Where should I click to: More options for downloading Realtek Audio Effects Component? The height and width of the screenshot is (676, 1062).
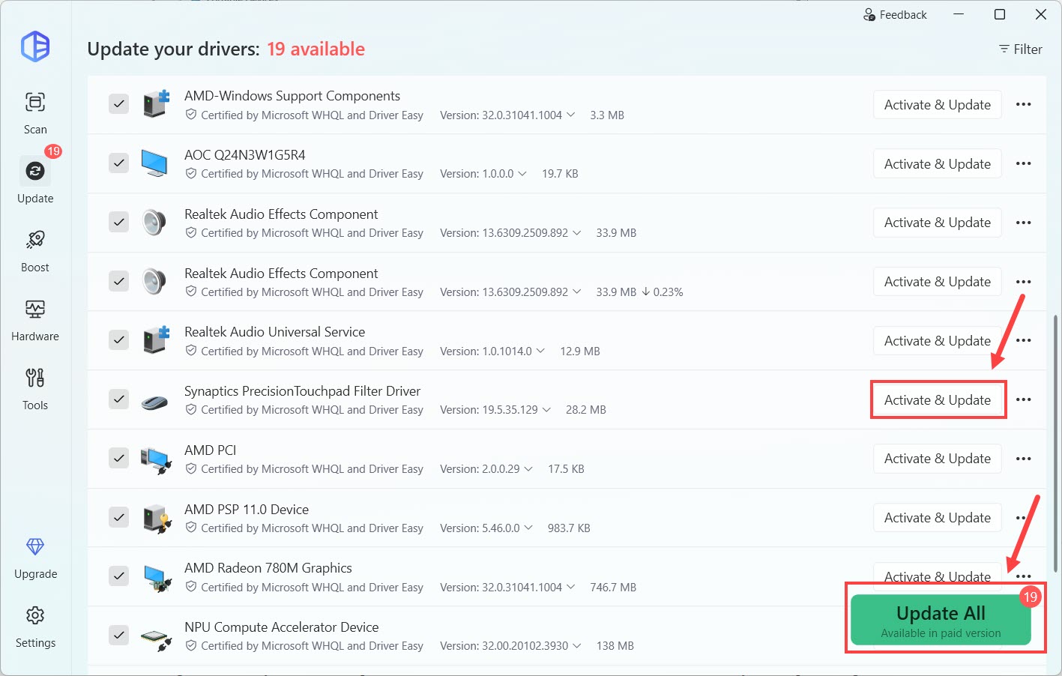click(1024, 282)
